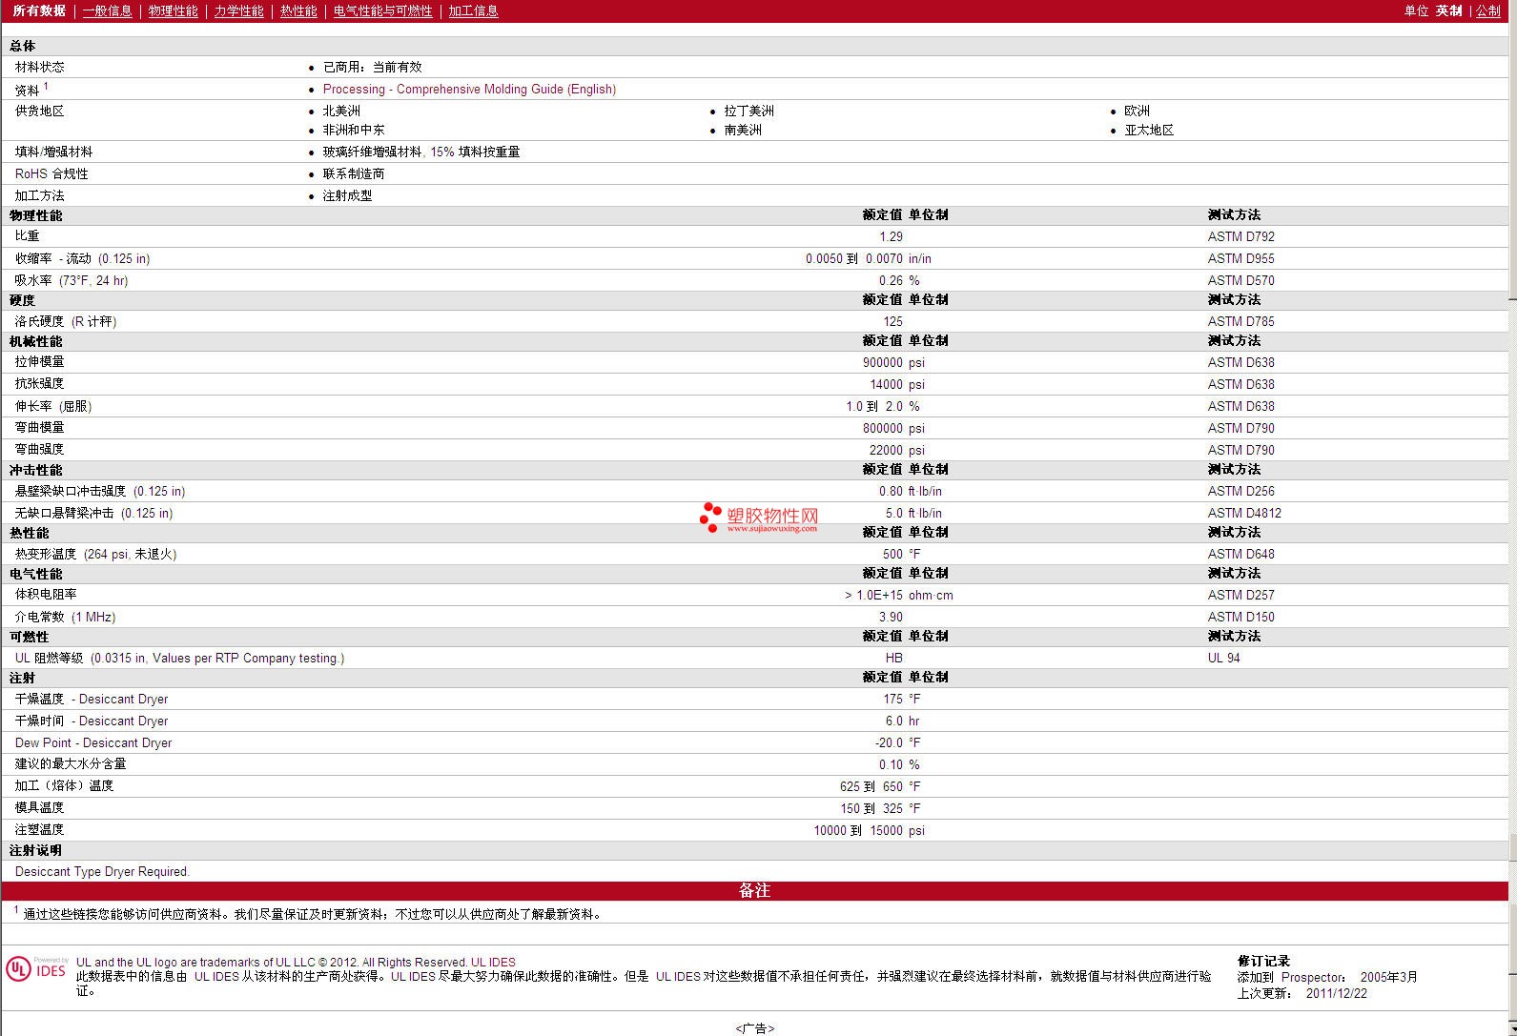Switch to the 一般信息 tab
The width and height of the screenshot is (1517, 1036).
coord(107,10)
